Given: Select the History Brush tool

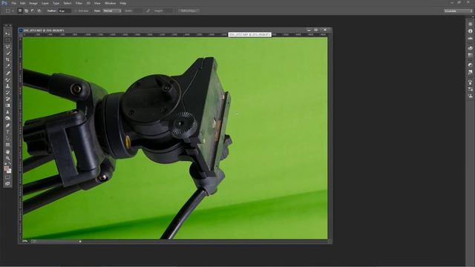Looking at the screenshot, I should (8, 93).
